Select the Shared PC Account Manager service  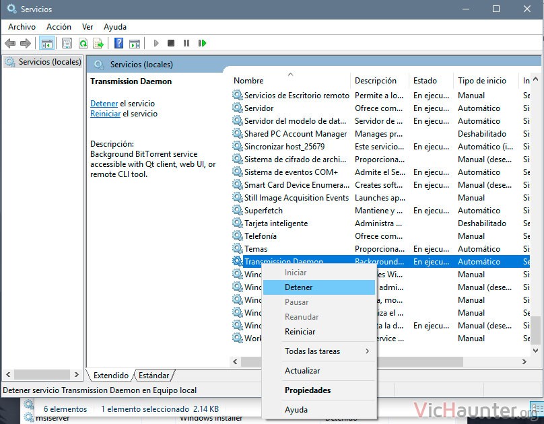(x=380, y=134)
